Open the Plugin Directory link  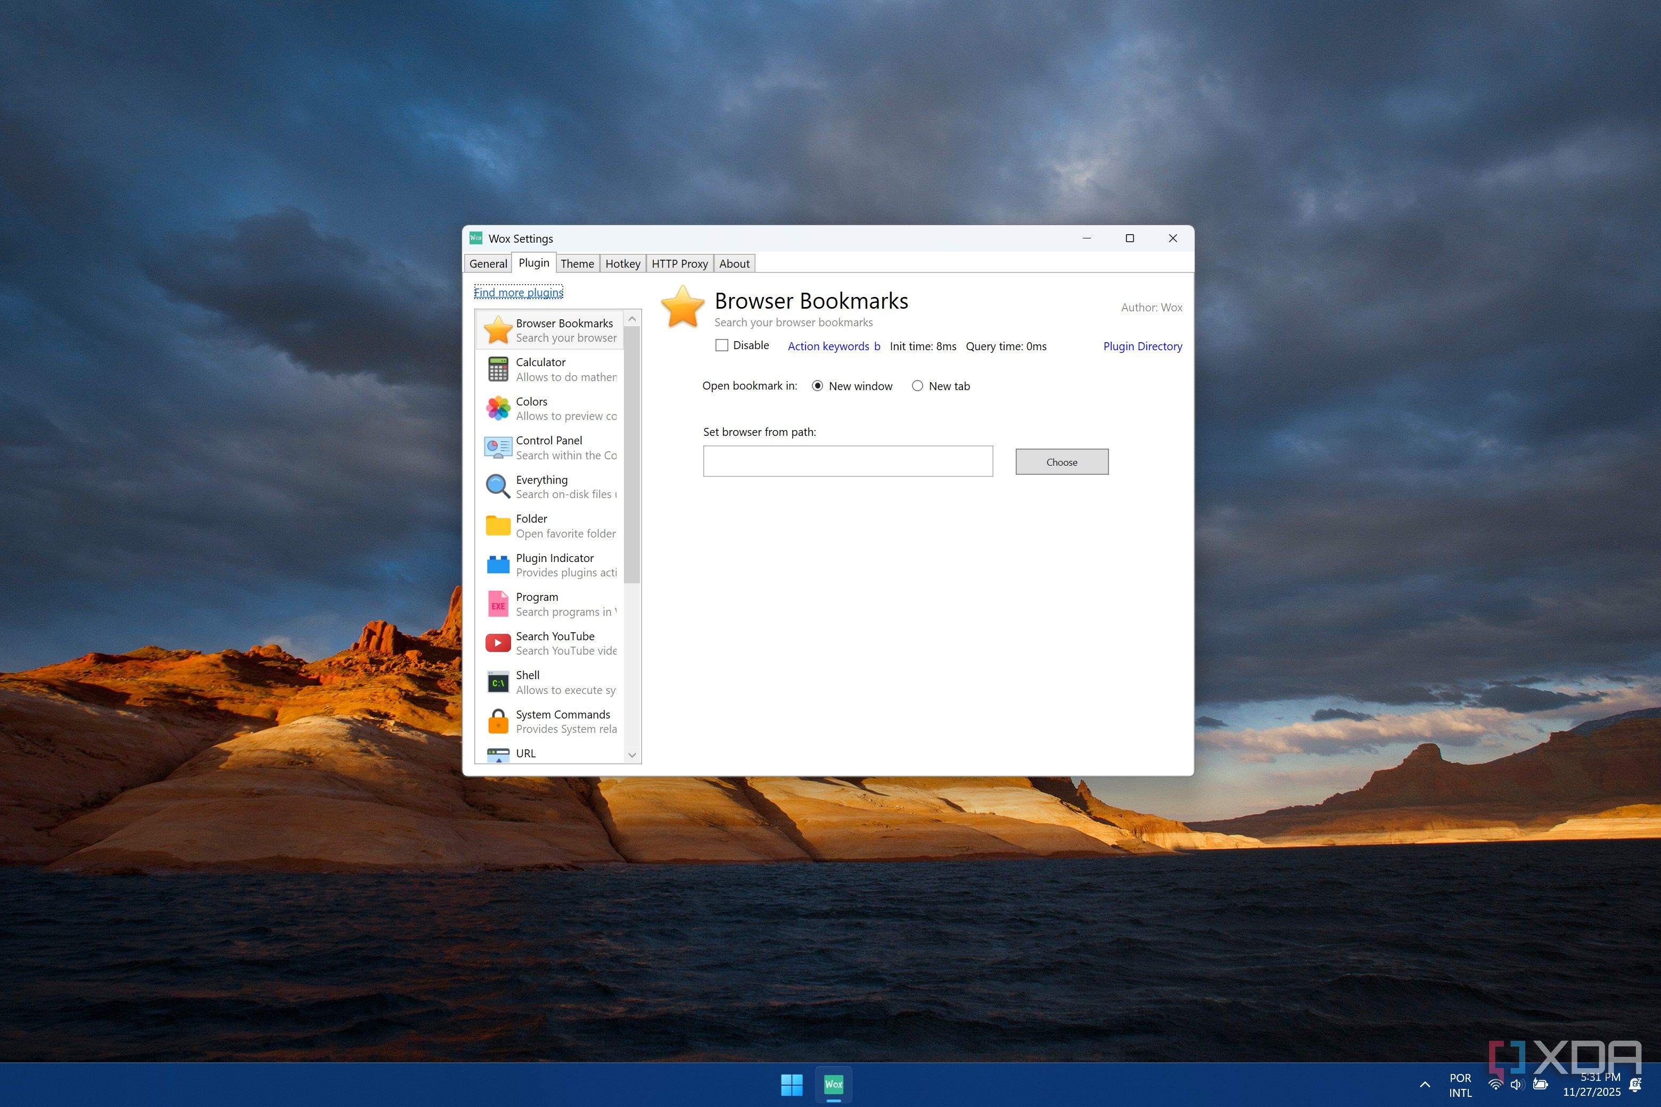click(1142, 346)
